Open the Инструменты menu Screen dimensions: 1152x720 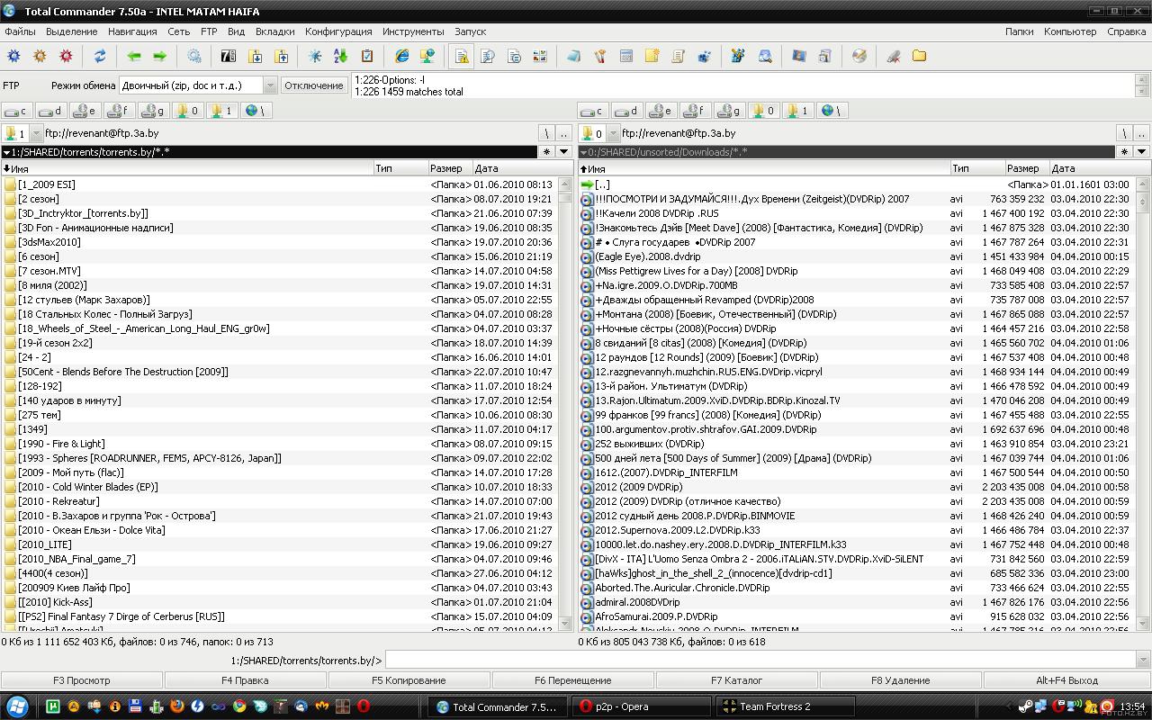click(x=413, y=31)
